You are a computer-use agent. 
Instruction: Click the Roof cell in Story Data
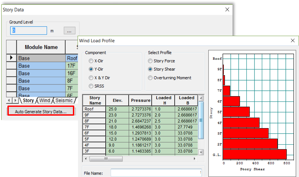[72, 58]
